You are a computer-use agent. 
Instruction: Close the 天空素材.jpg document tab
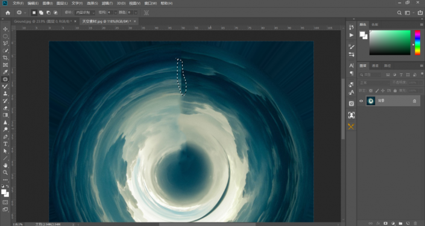click(134, 22)
